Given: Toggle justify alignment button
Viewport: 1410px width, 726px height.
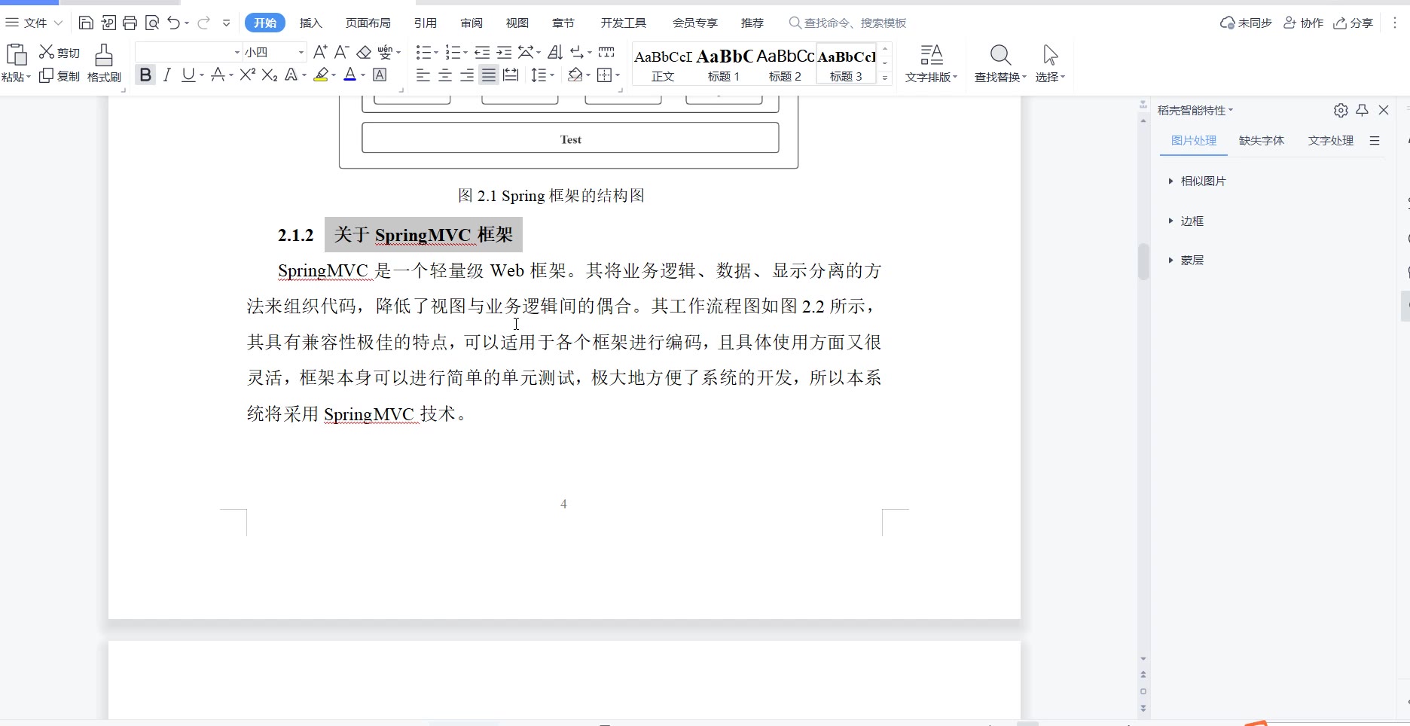Looking at the screenshot, I should pos(489,75).
